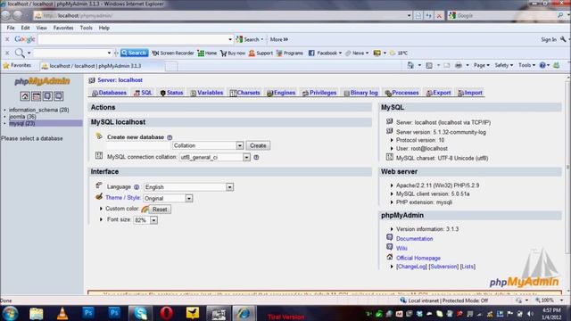Click the Facebook toolbar icon

(311, 53)
